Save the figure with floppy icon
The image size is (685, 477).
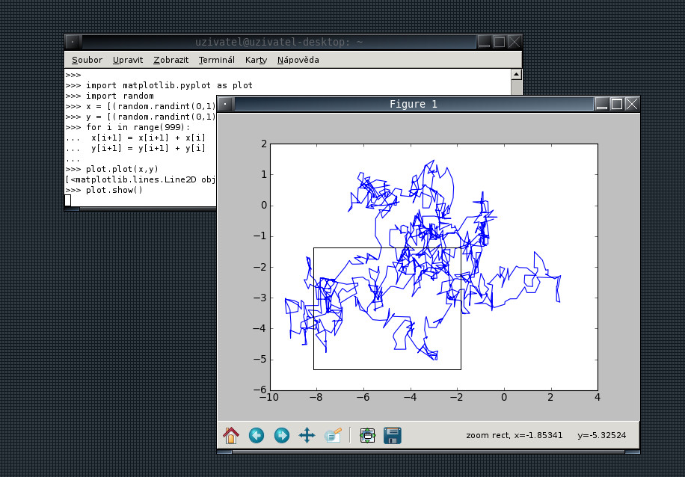point(391,435)
